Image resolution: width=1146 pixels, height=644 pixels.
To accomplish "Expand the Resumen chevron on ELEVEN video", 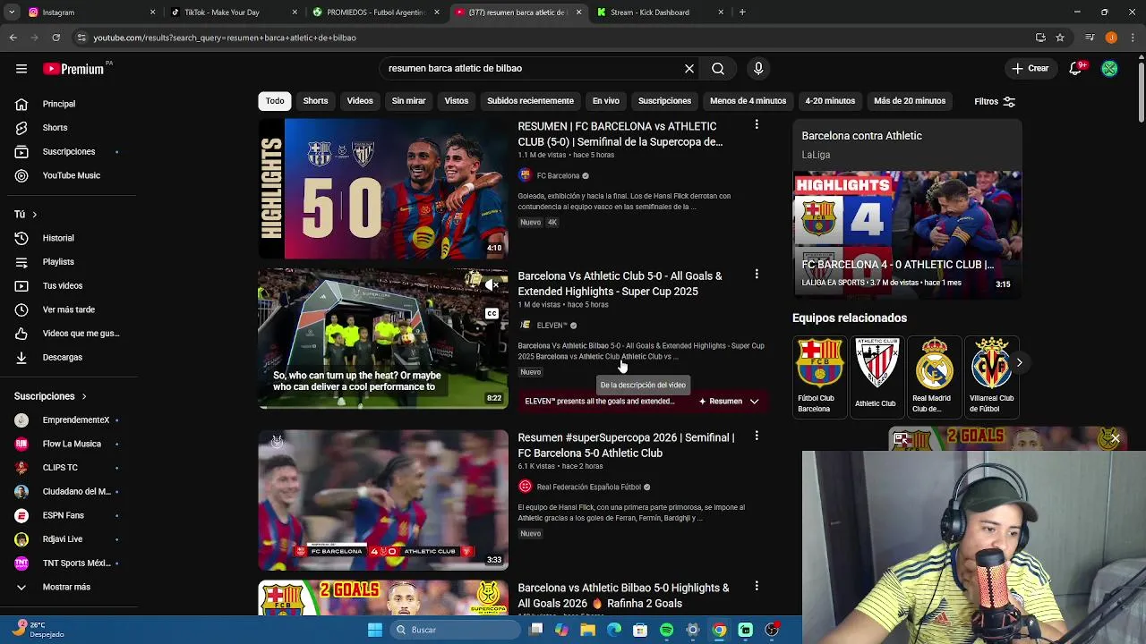I will coord(754,402).
